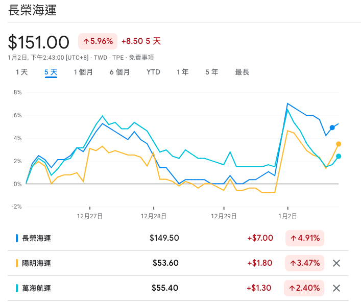Click the 12月28日 axis label
The height and width of the screenshot is (307, 361).
(154, 216)
